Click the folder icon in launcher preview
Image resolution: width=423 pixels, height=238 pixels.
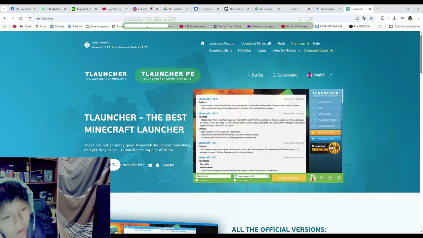pos(330,178)
